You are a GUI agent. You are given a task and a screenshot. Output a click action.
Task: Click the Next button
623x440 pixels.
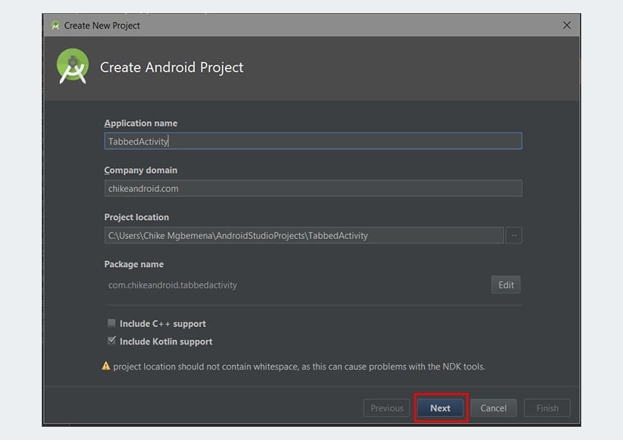440,408
